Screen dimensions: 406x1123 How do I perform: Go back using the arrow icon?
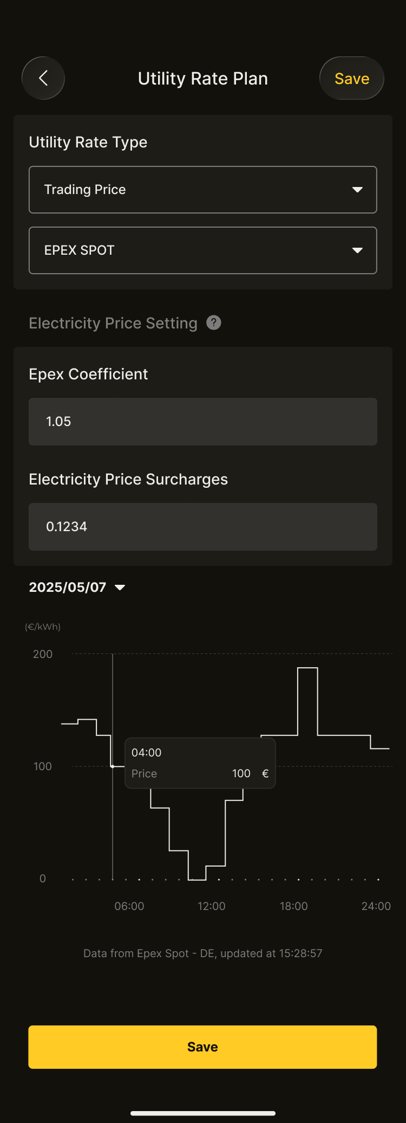click(x=43, y=78)
